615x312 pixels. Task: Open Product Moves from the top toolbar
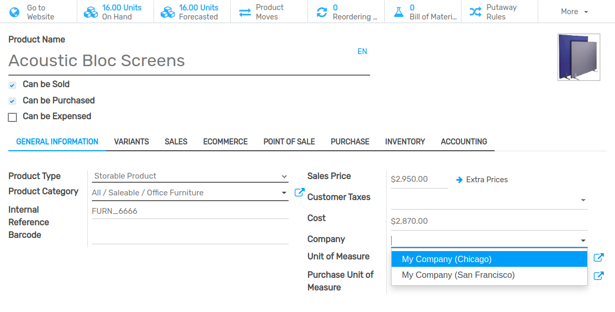(x=269, y=11)
